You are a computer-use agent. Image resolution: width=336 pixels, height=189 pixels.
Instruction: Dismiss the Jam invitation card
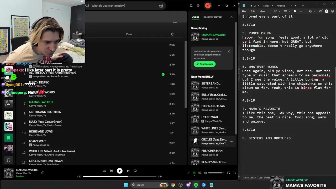point(229,51)
